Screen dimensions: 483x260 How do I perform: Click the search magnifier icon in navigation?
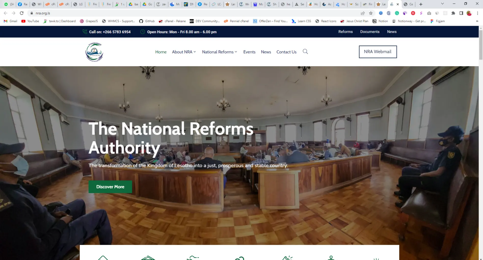(x=305, y=52)
